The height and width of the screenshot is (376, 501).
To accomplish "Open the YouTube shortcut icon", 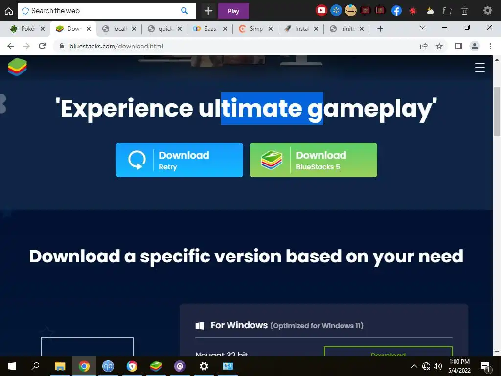I will coord(321,11).
